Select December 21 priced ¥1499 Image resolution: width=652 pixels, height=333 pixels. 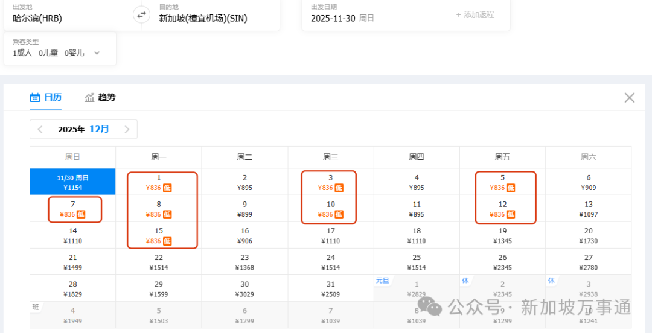pyautogui.click(x=73, y=261)
